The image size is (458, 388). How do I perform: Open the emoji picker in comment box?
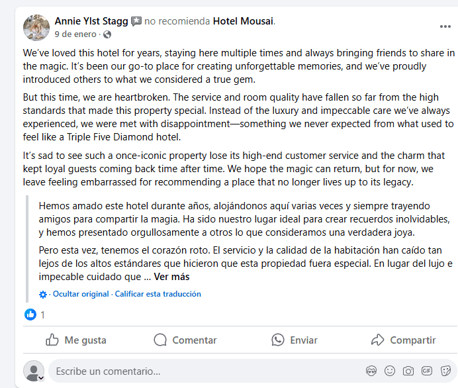tap(390, 371)
